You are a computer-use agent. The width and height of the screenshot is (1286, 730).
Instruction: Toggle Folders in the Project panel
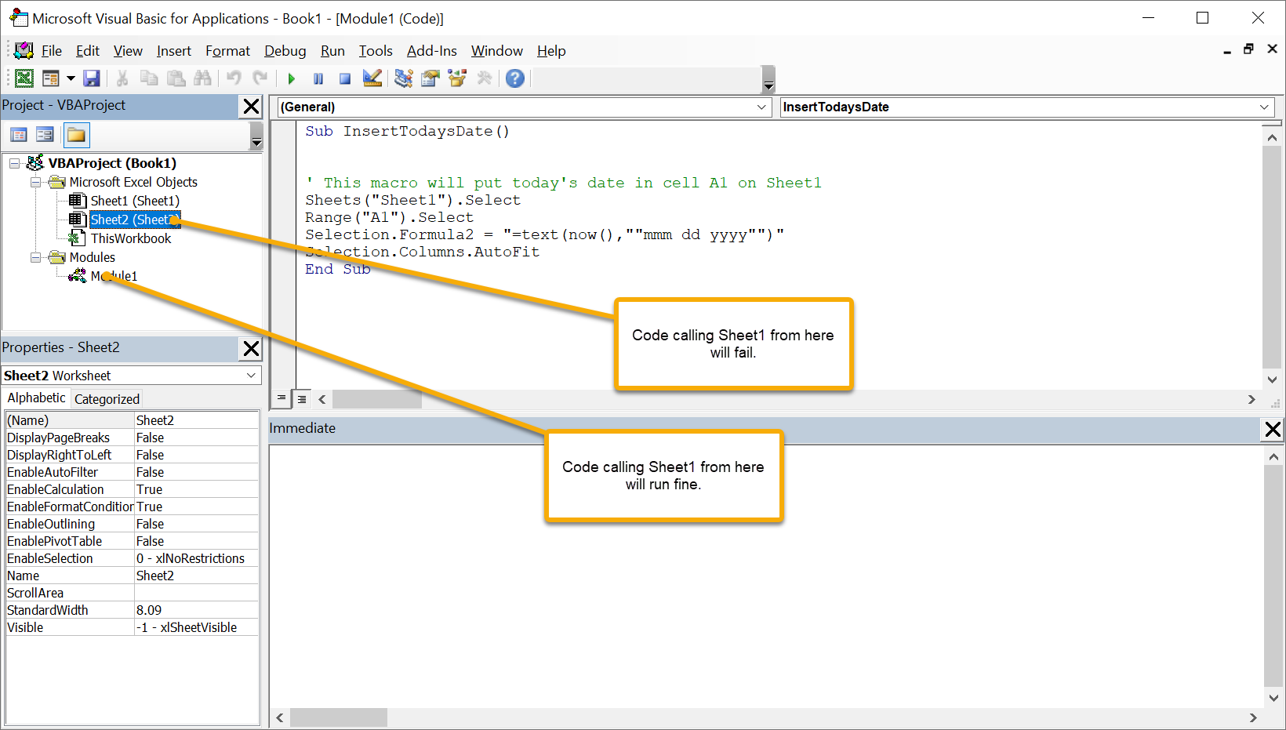tap(77, 135)
